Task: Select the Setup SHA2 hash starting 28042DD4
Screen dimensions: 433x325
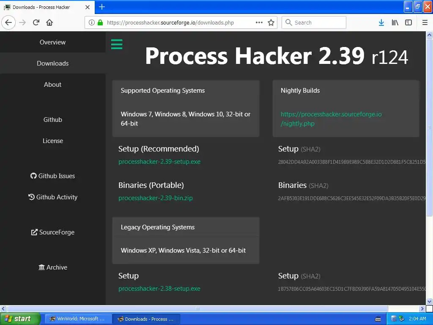Action: (352, 162)
